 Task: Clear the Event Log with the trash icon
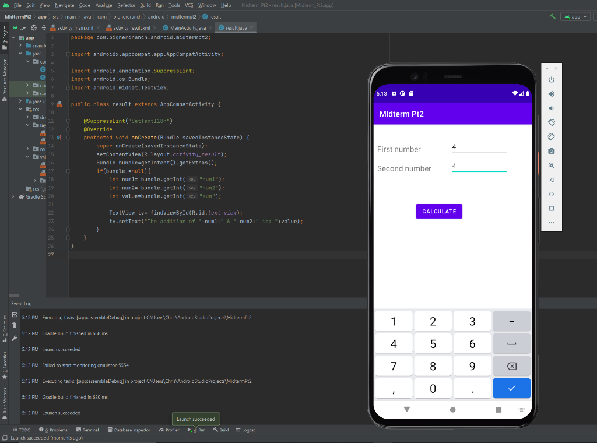coord(14,325)
